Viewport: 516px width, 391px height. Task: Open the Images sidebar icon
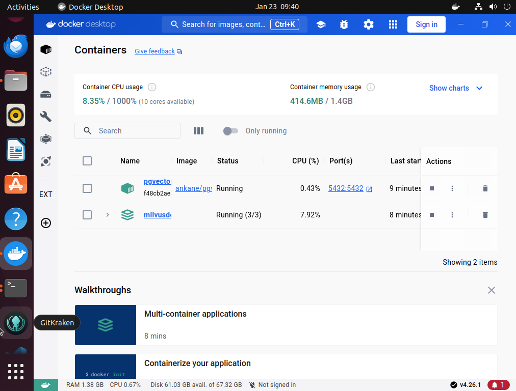pos(46,72)
